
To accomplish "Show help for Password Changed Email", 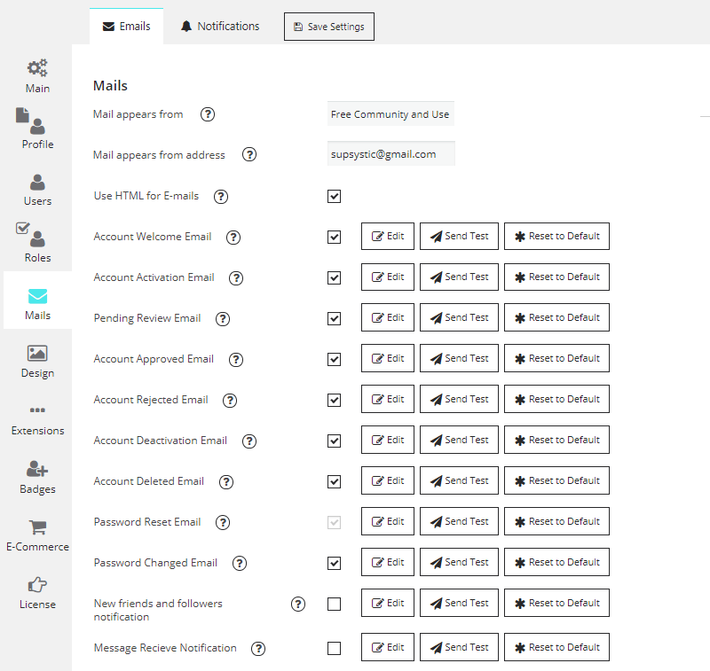I will (239, 564).
